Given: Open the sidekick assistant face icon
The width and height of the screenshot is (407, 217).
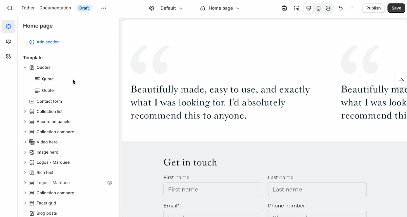Looking at the screenshot, I should pos(284,8).
